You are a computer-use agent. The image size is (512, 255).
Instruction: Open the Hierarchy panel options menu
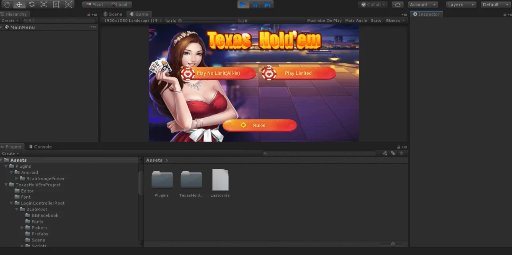94,14
